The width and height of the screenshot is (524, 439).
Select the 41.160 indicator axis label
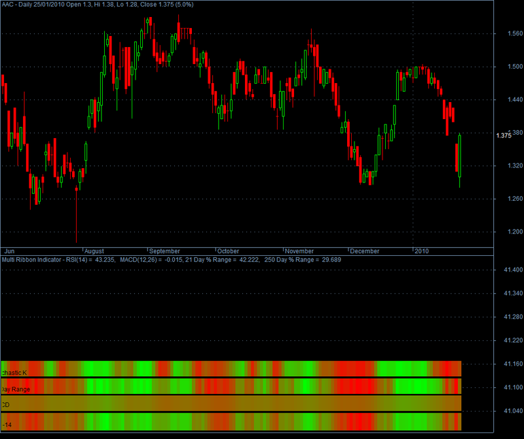(514, 364)
